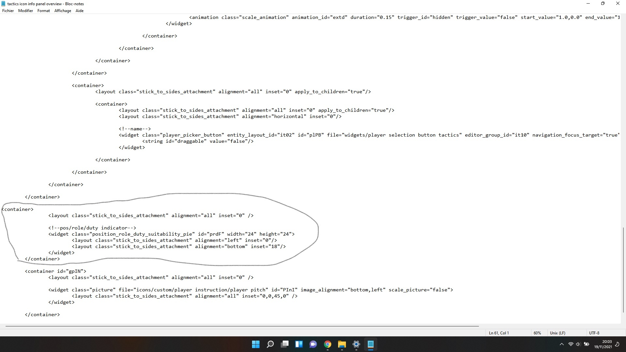Open Task View from the taskbar
The image size is (626, 352).
(285, 344)
